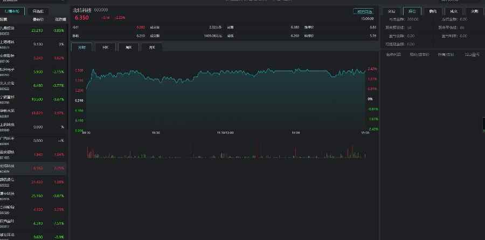The width and height of the screenshot is (485, 240).
Task: Click the large red price 6.350
Action: tap(82, 18)
